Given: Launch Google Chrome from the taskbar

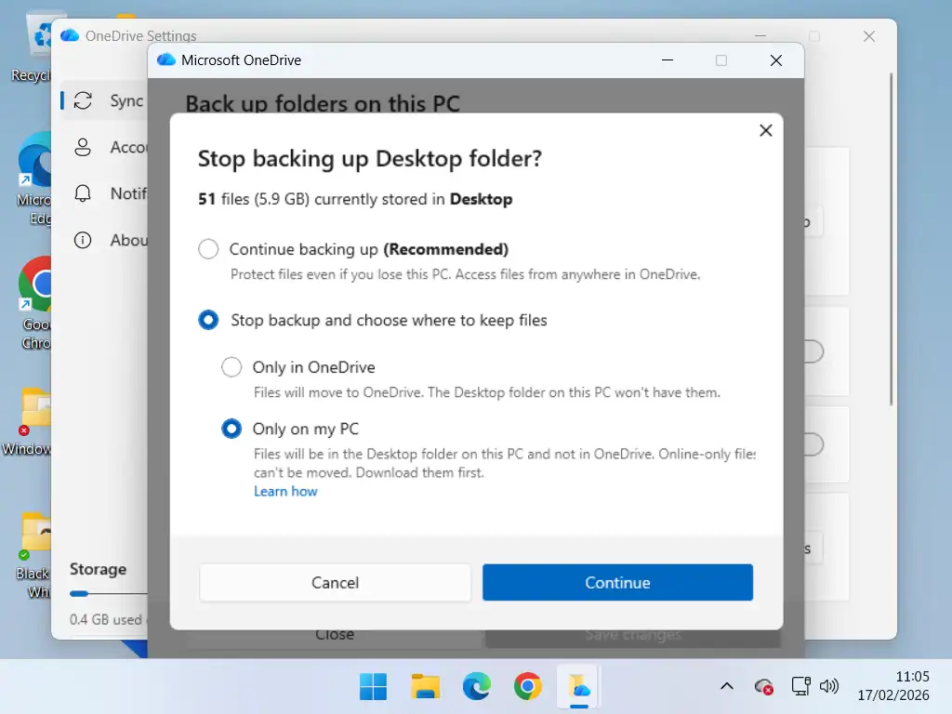Looking at the screenshot, I should [527, 686].
